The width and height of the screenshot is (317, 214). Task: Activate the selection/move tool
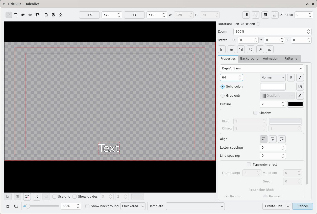coord(9,15)
